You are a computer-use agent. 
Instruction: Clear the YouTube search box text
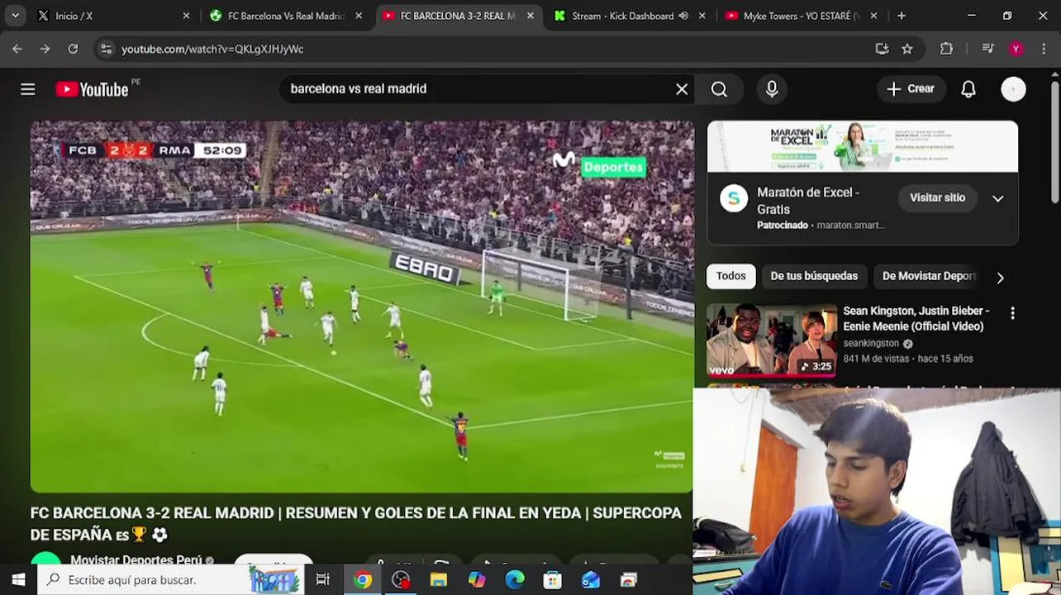(682, 89)
